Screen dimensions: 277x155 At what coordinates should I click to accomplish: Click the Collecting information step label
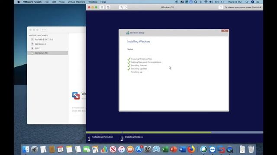click(x=103, y=137)
